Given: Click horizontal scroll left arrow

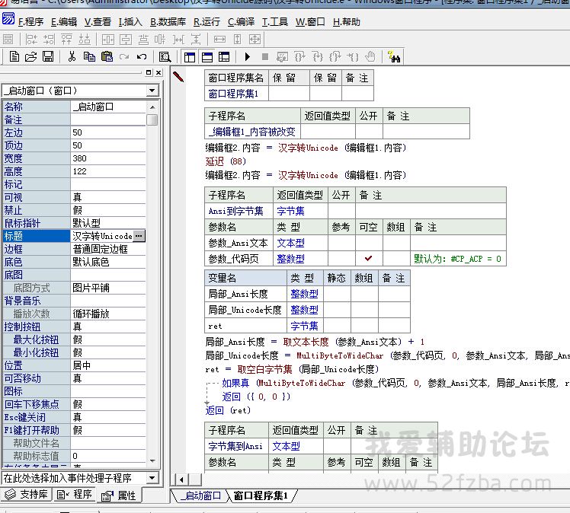Looking at the screenshot, I should (x=181, y=480).
